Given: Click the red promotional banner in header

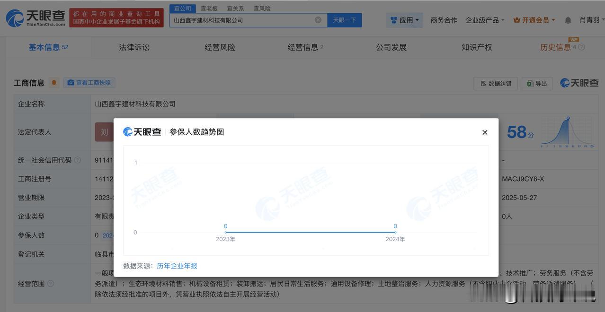Looking at the screenshot, I should 116,17.
